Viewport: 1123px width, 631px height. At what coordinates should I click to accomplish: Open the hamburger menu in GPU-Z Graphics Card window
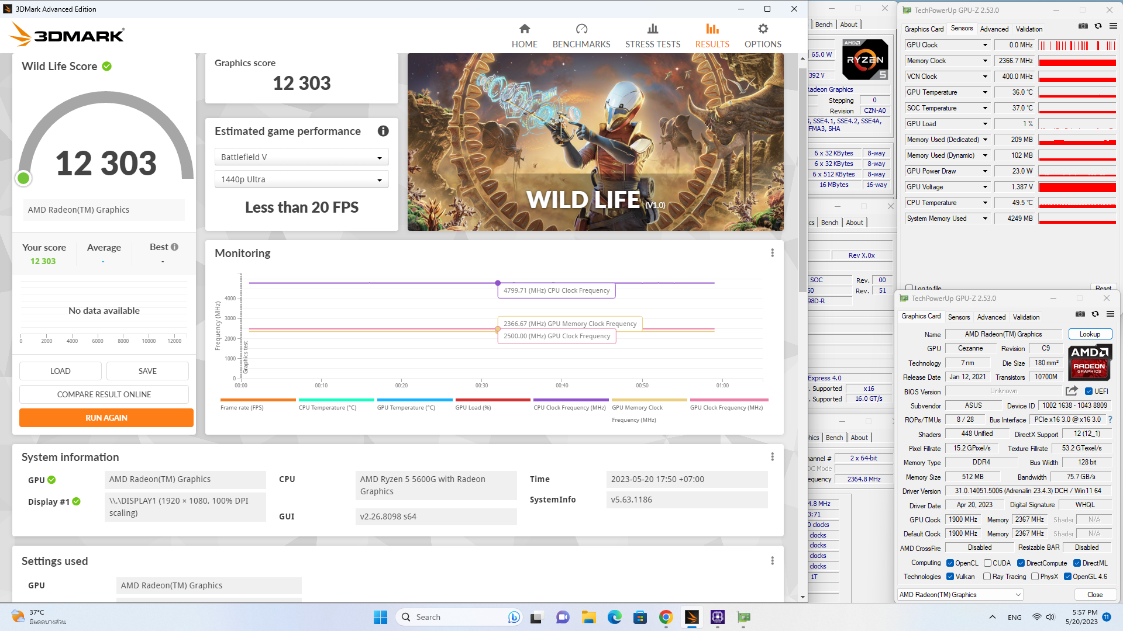coord(1110,314)
